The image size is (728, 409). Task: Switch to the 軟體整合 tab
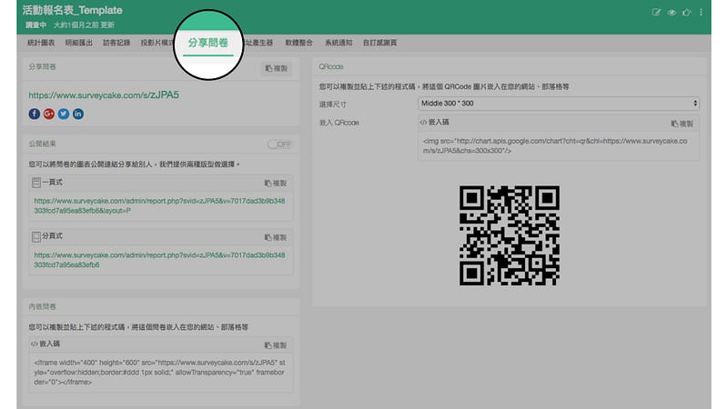pyautogui.click(x=299, y=43)
